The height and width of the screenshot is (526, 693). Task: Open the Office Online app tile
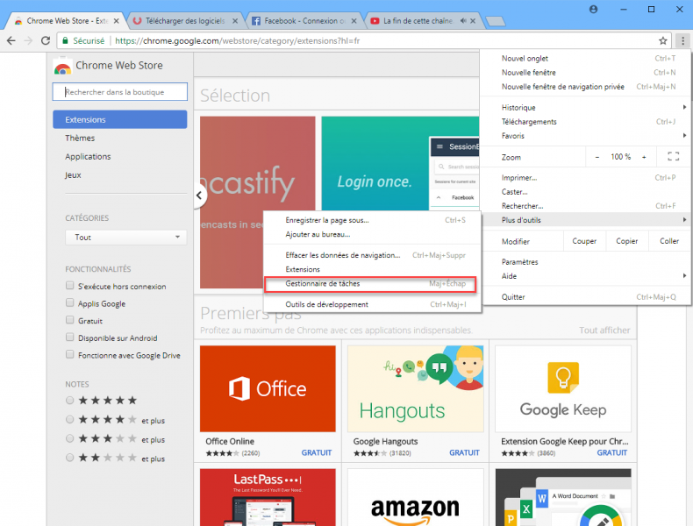pyautogui.click(x=268, y=402)
